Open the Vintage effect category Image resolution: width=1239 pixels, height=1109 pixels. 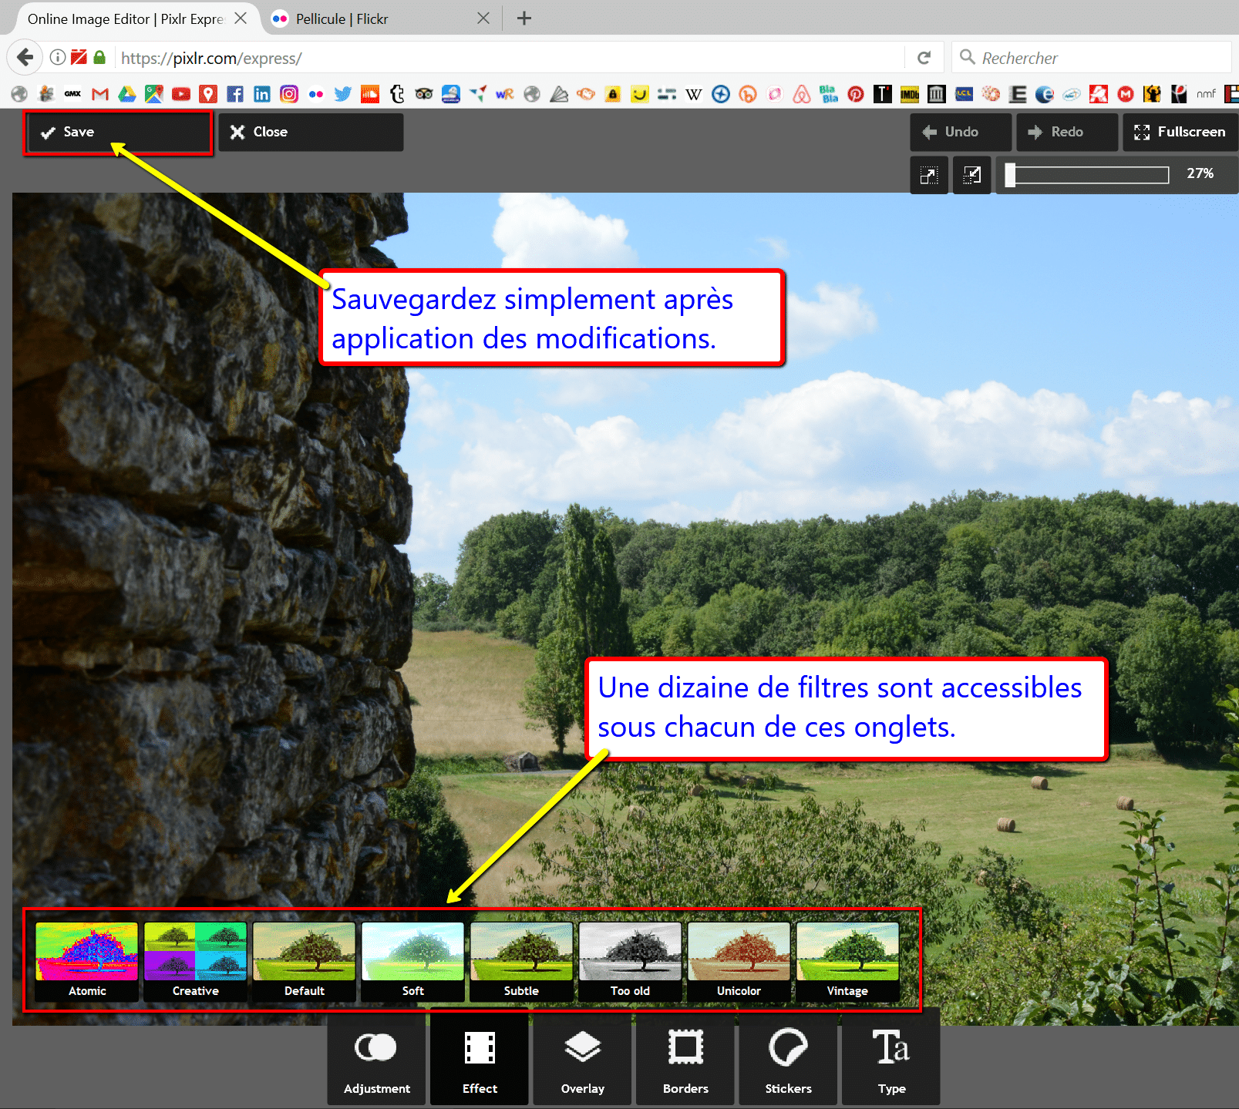click(x=848, y=962)
